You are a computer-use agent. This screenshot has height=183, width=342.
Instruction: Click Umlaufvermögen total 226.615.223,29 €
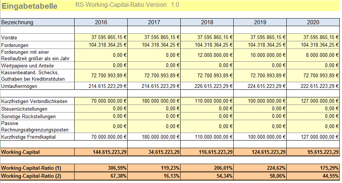207,86
